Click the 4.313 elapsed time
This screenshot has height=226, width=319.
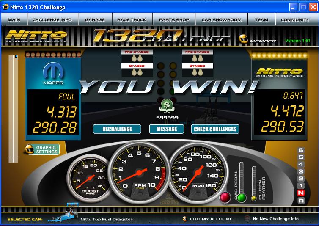(62, 112)
